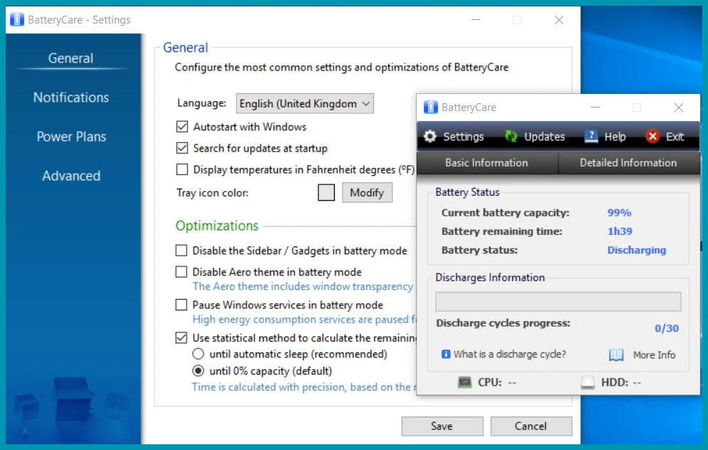Toggle Search for updates at startup
The image size is (708, 450).
182,148
